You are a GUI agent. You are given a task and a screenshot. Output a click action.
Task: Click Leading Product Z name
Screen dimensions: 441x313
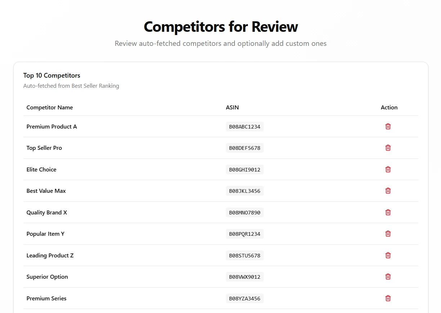pos(50,255)
